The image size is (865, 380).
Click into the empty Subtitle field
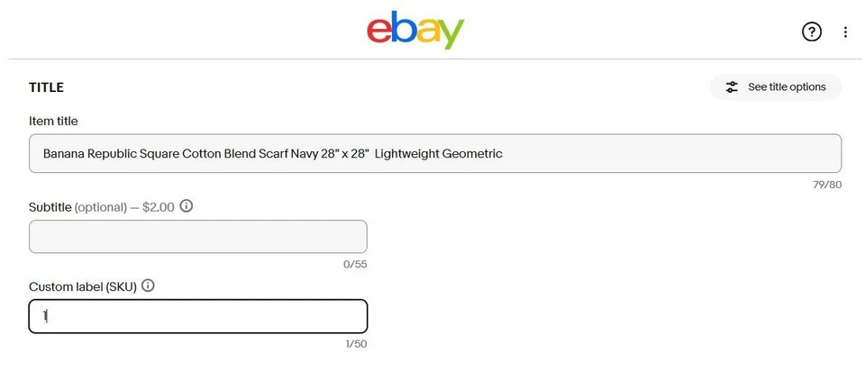[x=197, y=237]
